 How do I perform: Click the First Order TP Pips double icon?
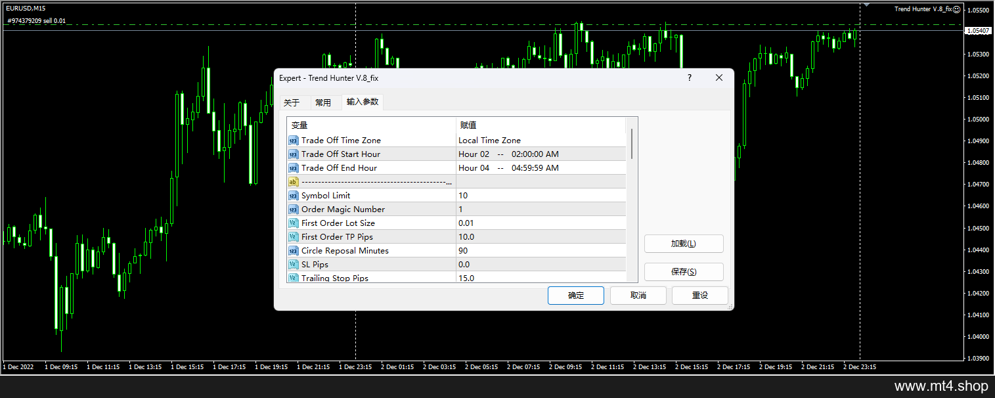click(294, 237)
